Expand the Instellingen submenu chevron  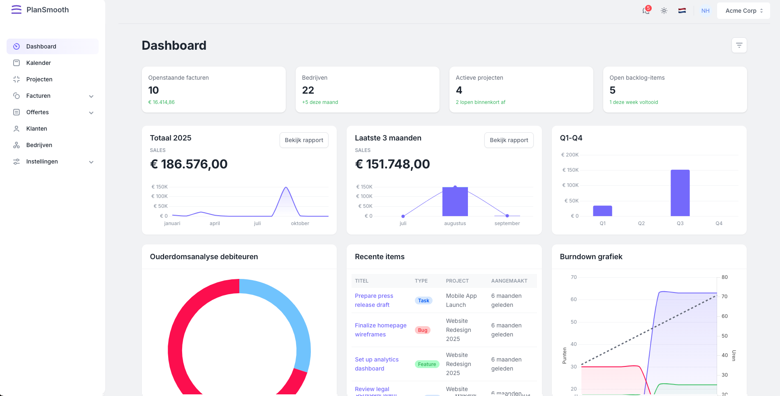[91, 162]
